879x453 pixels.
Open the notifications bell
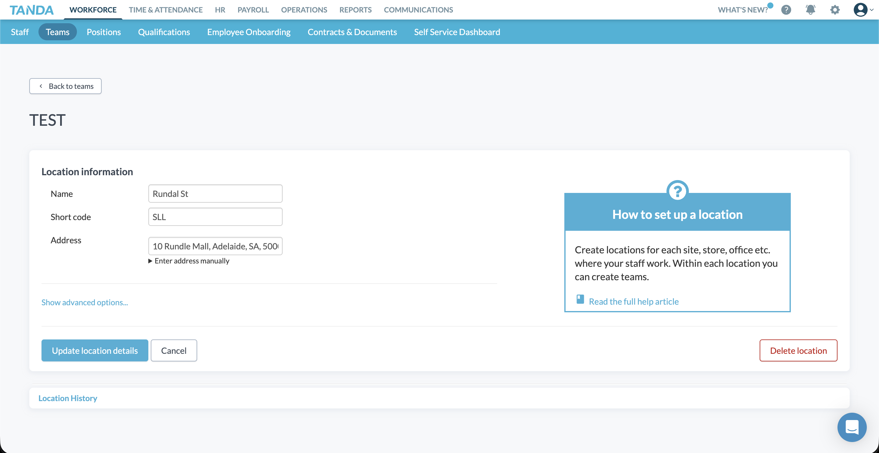[810, 10]
